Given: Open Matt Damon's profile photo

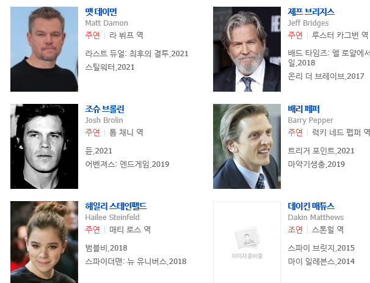Looking at the screenshot, I should point(44,49).
